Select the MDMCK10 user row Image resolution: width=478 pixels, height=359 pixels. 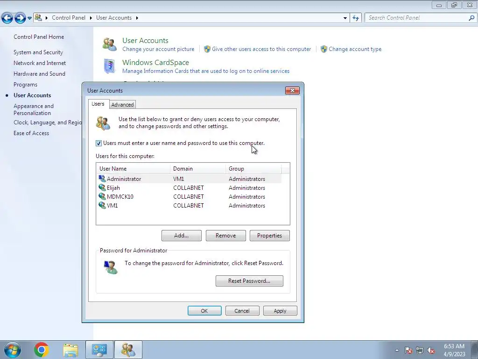(x=189, y=197)
